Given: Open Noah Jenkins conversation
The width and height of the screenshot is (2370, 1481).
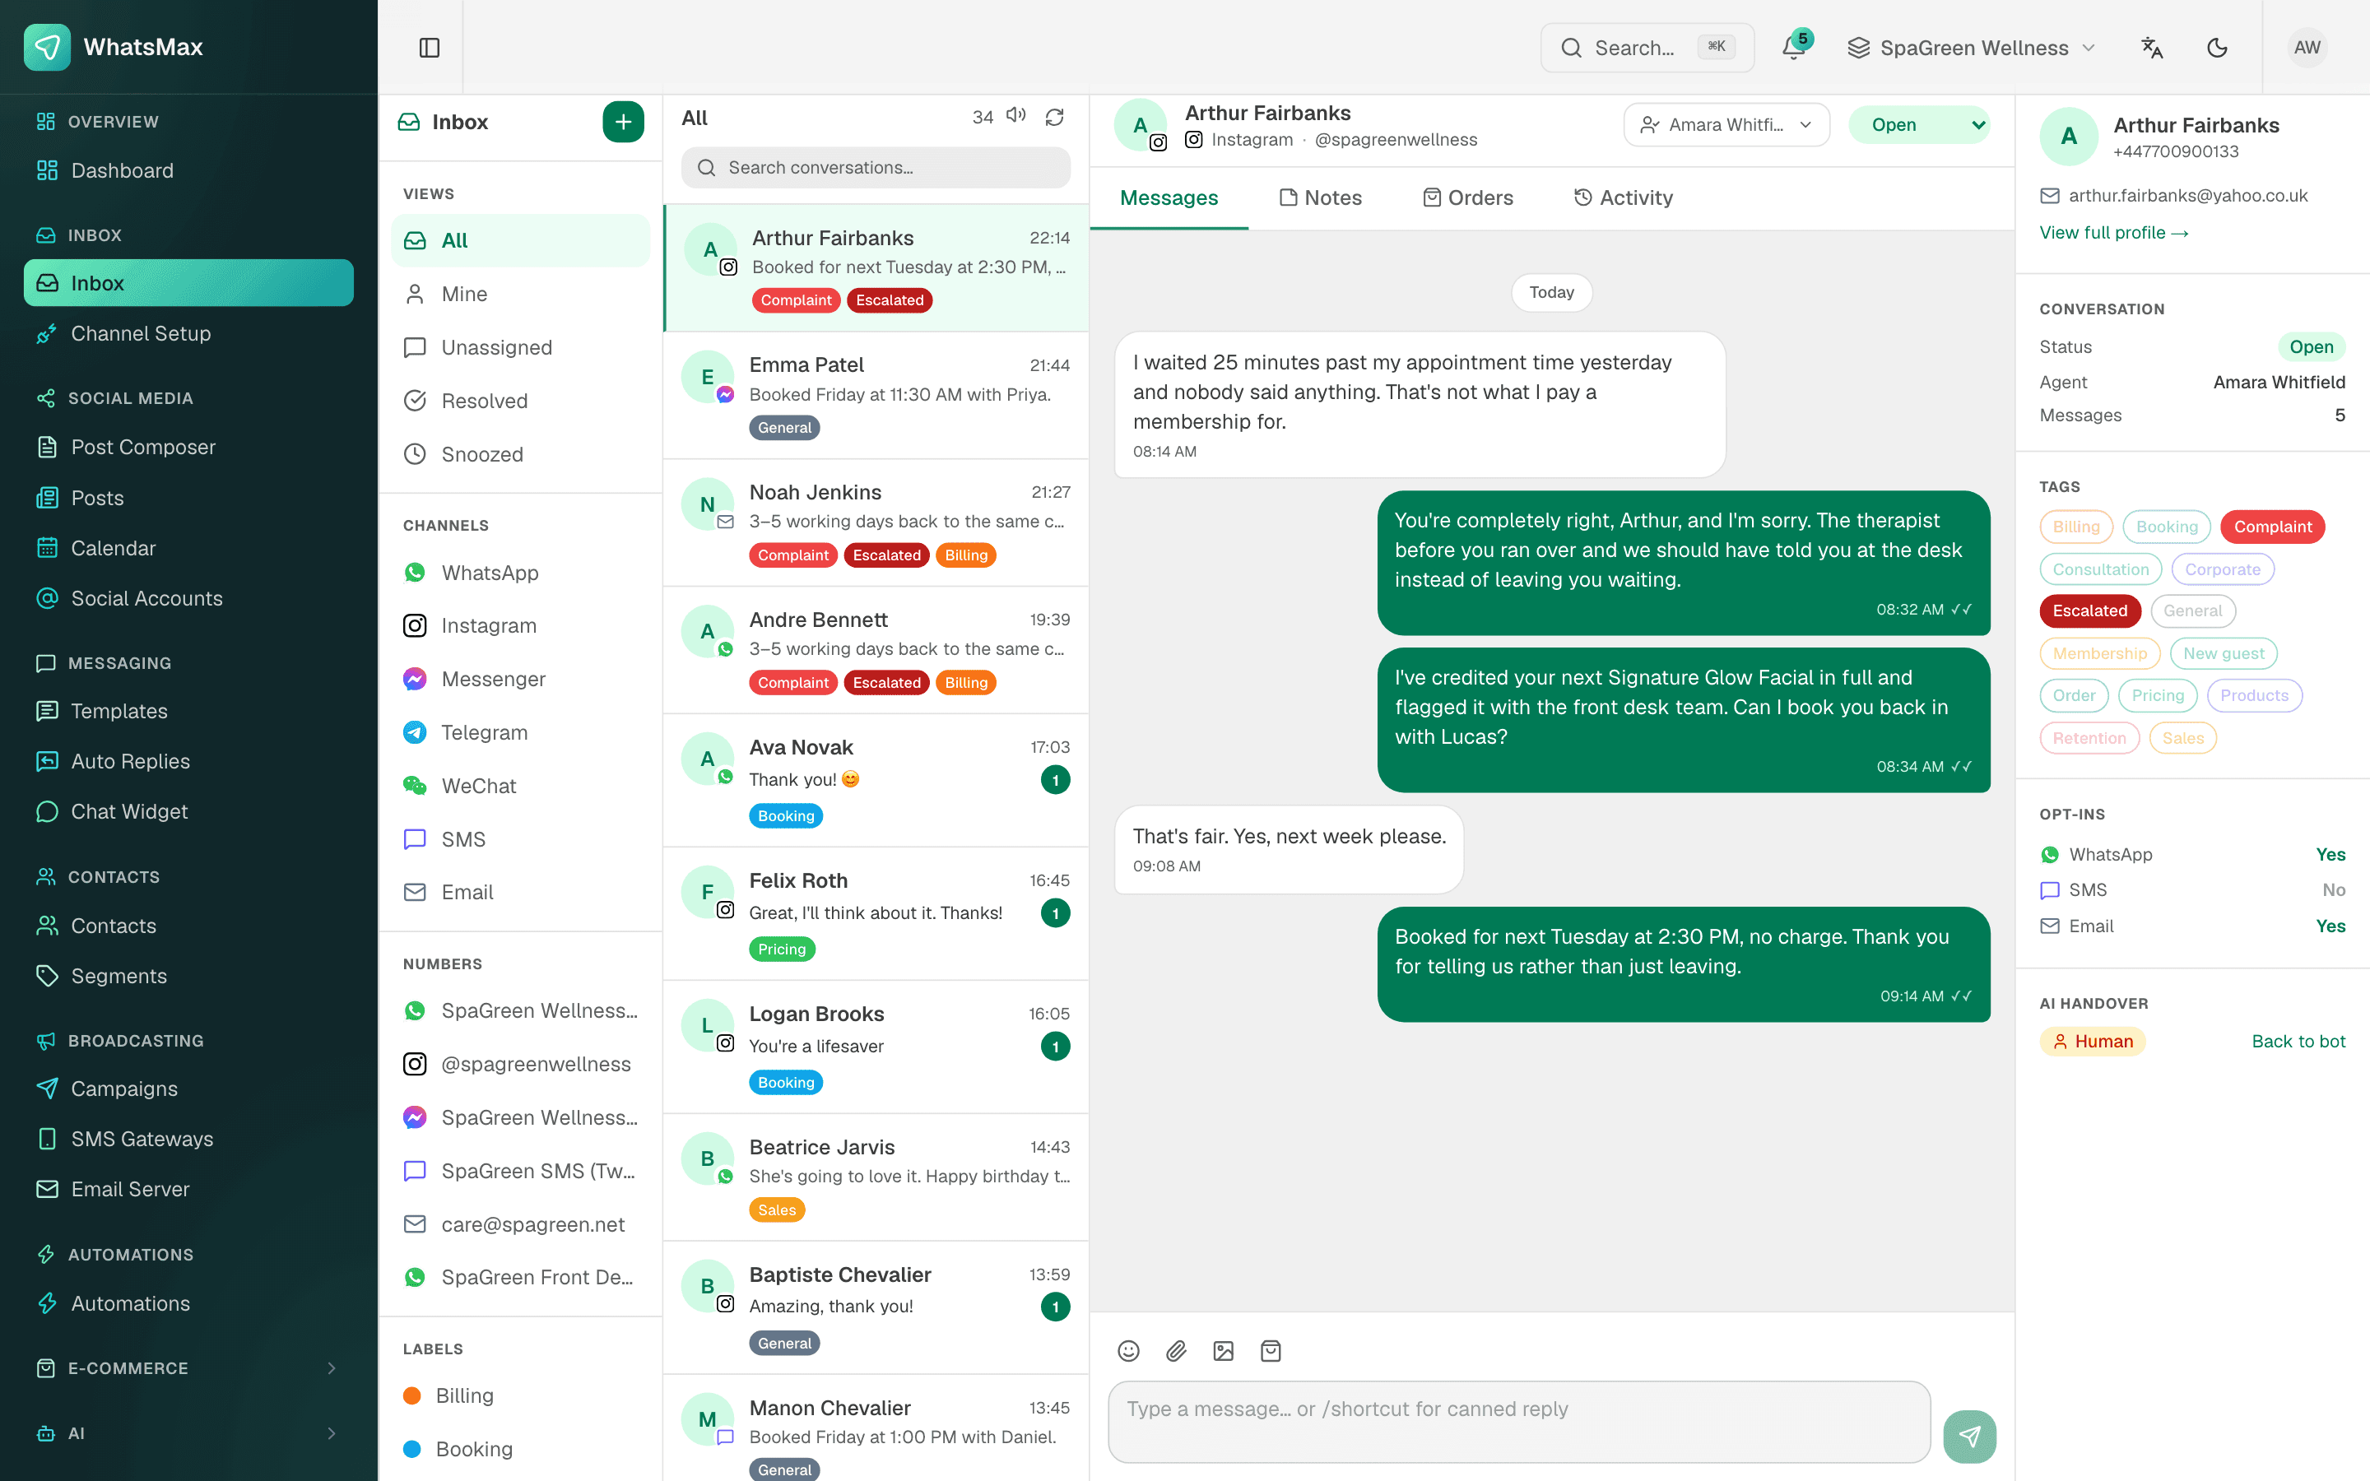Looking at the screenshot, I should click(x=876, y=522).
